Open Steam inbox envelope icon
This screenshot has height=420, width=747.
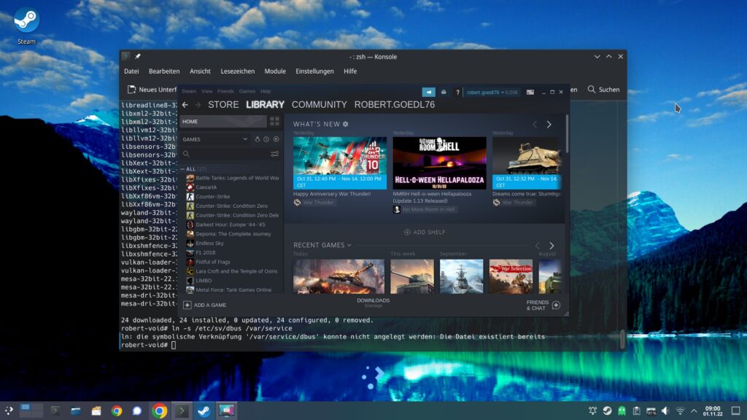click(x=444, y=92)
